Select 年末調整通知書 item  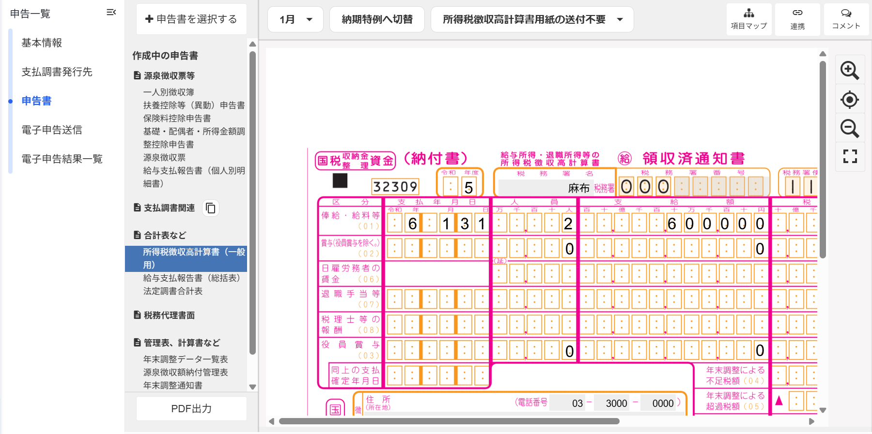tap(173, 385)
